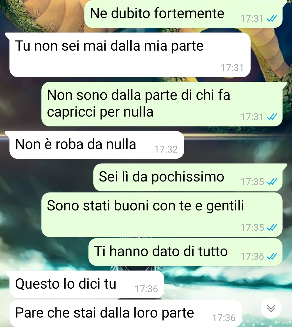The height and width of the screenshot is (327, 292).
Task: Tap read ticks on 'Sono stati buoni' message
Action: click(x=272, y=227)
